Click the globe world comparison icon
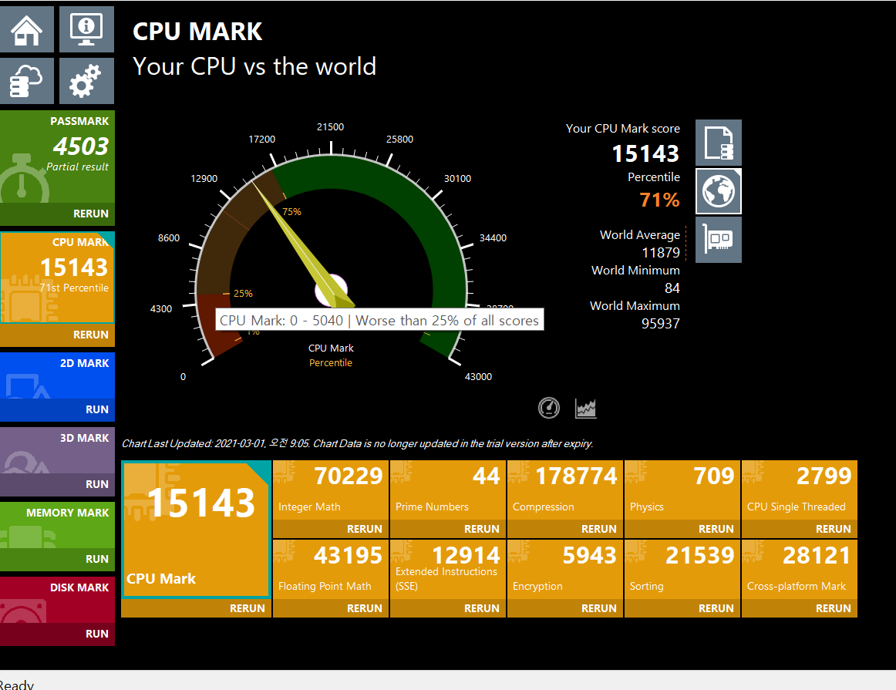Screen dimensions: 896x690 (x=719, y=191)
